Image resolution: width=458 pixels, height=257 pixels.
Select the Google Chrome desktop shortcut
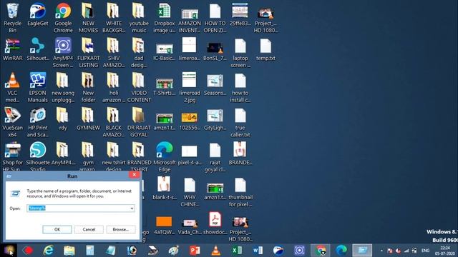63,17
